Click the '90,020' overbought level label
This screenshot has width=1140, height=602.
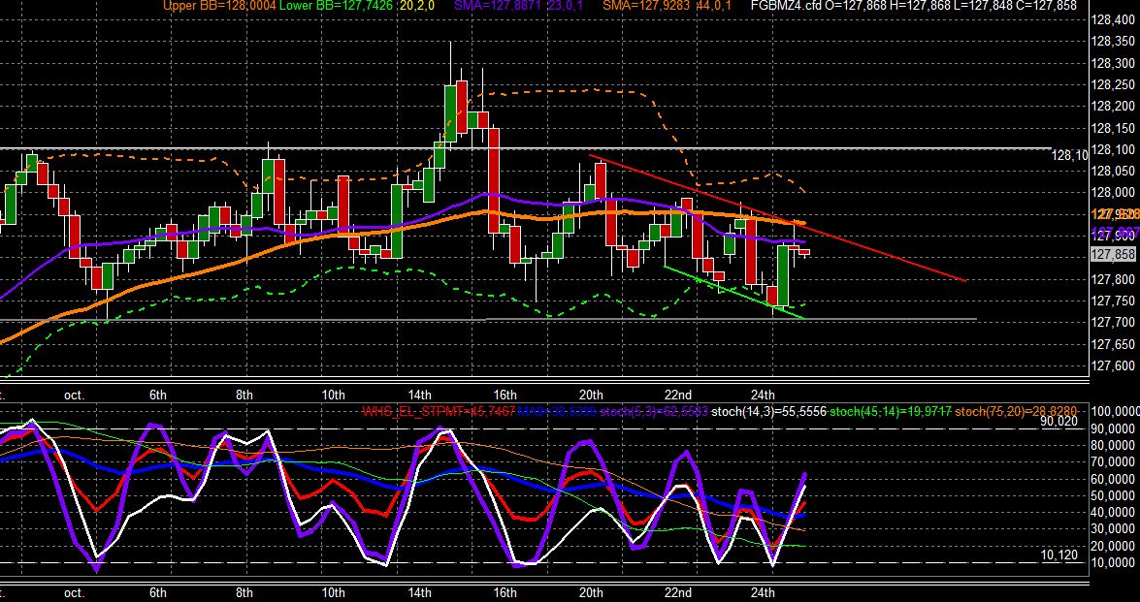click(x=1060, y=421)
